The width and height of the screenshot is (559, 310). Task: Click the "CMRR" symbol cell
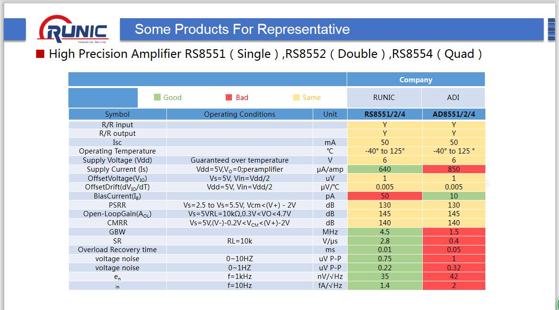coord(117,222)
